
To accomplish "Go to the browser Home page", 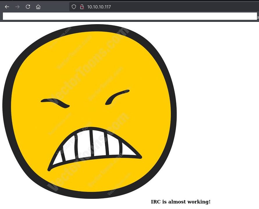I will pos(38,7).
